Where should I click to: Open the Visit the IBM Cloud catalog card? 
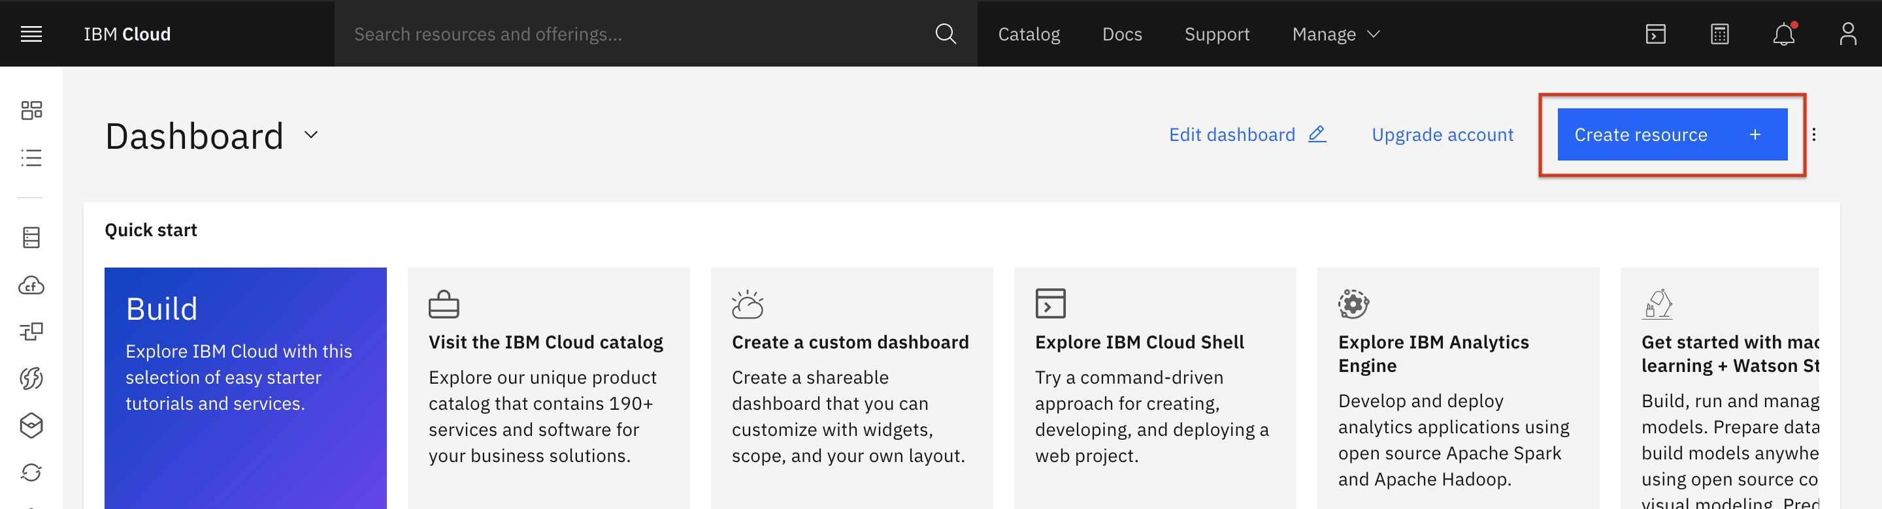548,388
